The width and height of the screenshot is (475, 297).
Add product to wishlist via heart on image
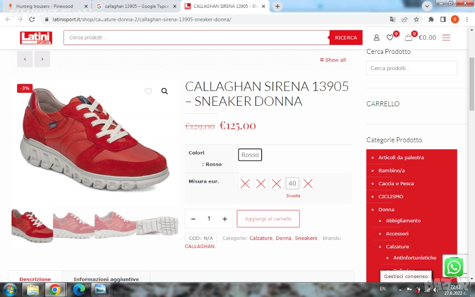point(148,91)
